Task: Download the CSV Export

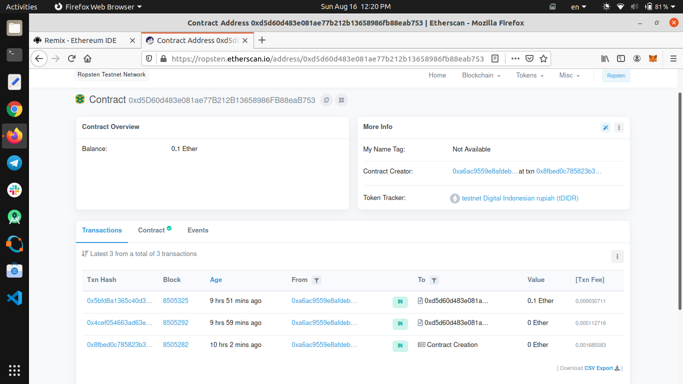Action: [602, 368]
